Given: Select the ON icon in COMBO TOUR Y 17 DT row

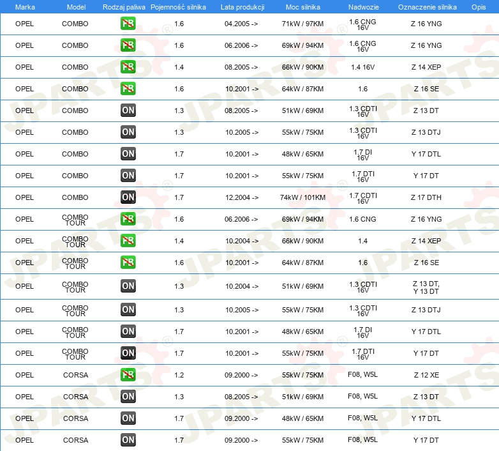Looking at the screenshot, I should coord(128,353).
